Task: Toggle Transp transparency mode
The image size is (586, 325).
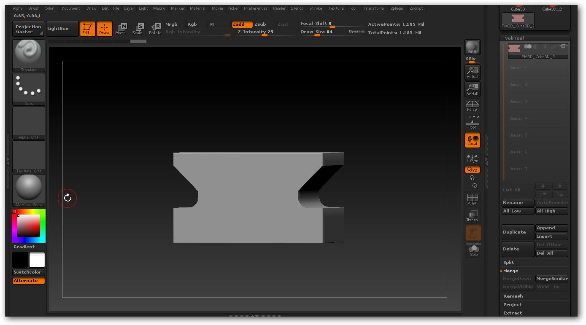Action: (x=472, y=216)
